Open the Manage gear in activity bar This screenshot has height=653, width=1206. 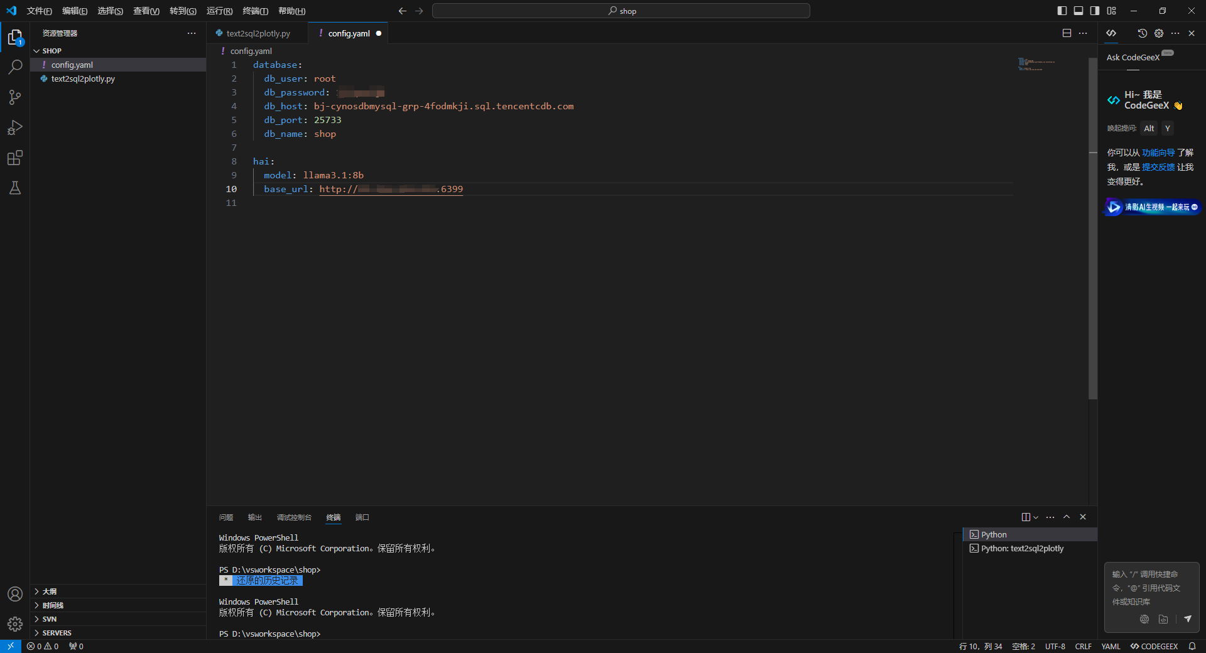click(15, 624)
